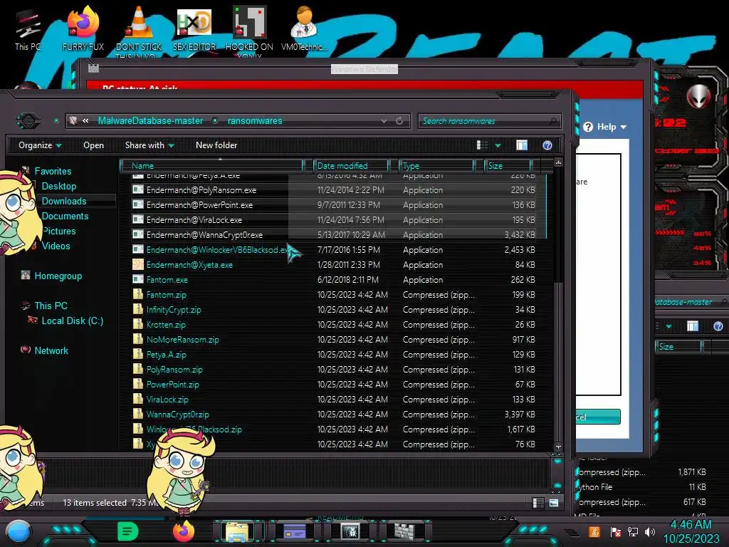Viewport: 729px width, 547px height.
Task: Click the taskbar clock showing 4:46 AM
Action: 691,531
